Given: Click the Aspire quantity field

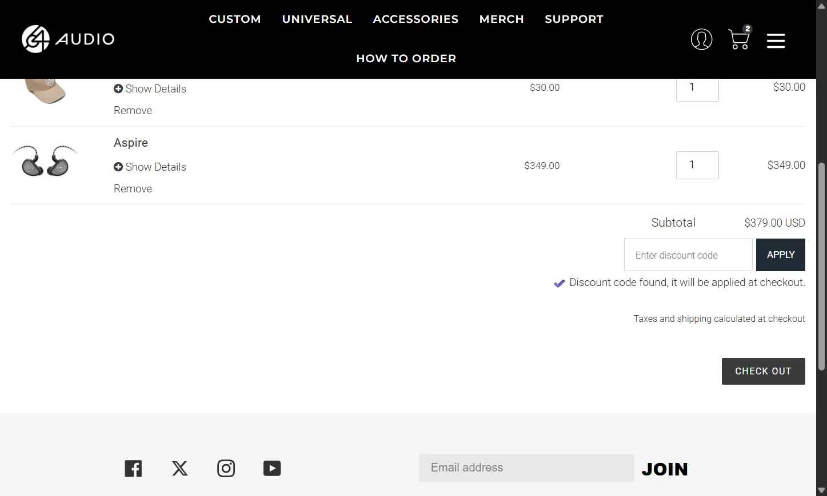Looking at the screenshot, I should click(697, 165).
